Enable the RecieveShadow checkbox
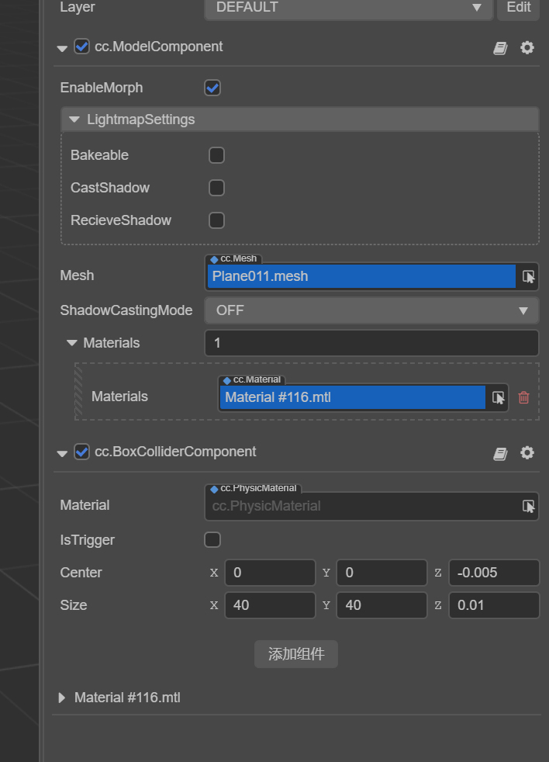 pos(217,220)
